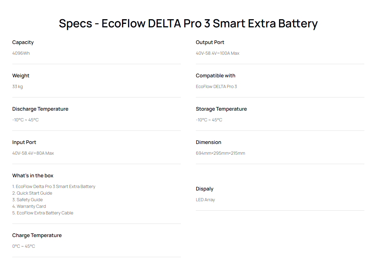Select the Input Port heading
376x271 pixels.
pos(24,142)
